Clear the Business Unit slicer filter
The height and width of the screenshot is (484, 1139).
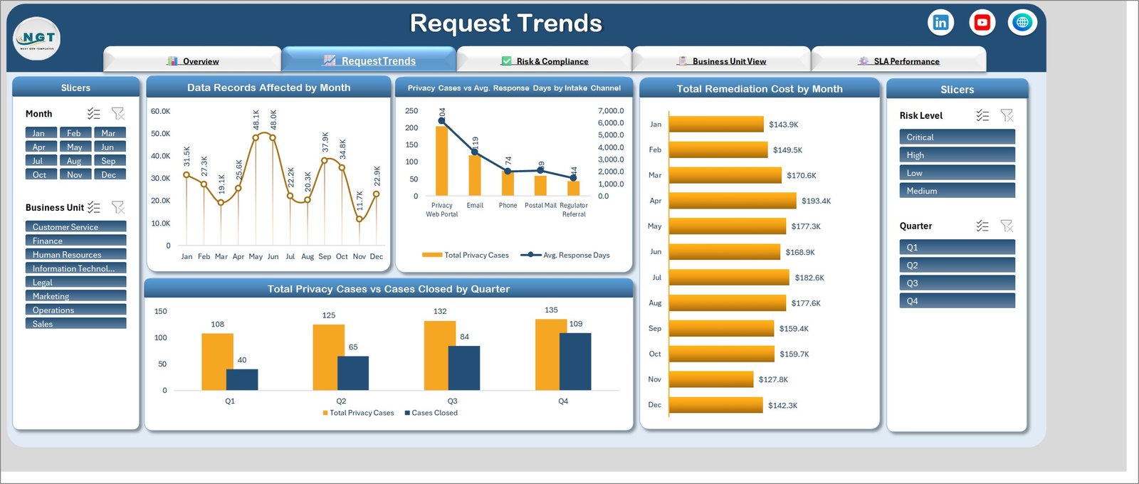(118, 208)
